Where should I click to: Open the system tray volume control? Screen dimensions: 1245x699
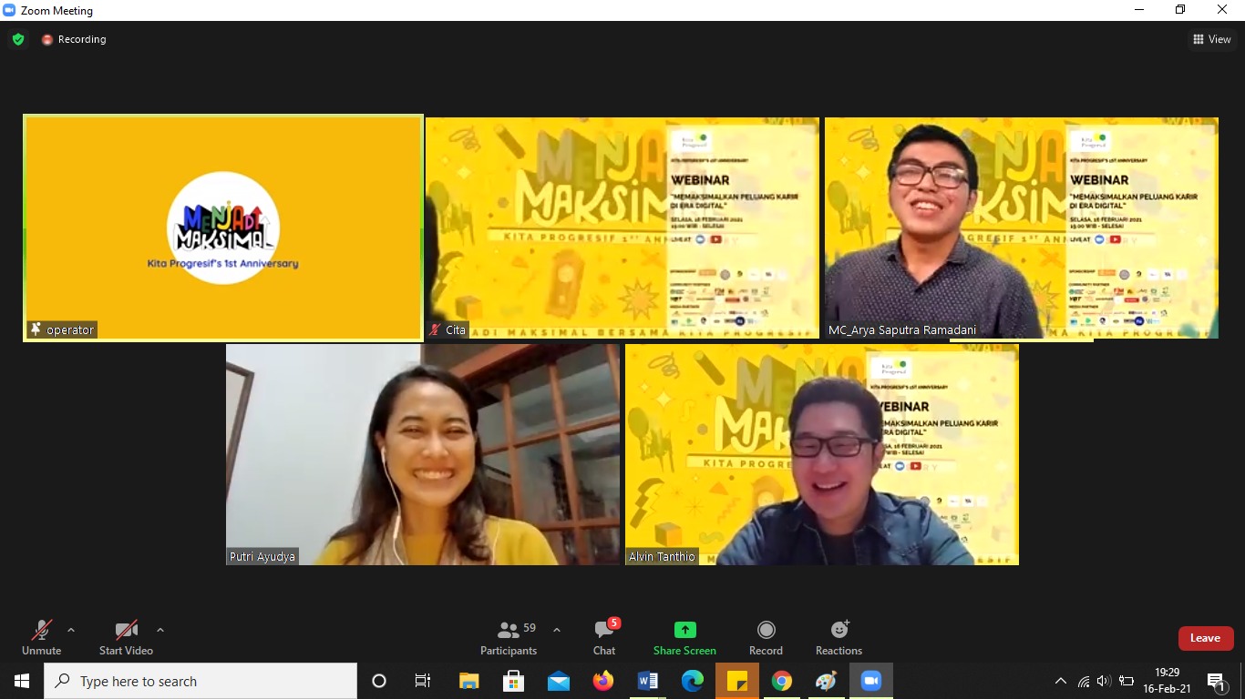tap(1104, 681)
